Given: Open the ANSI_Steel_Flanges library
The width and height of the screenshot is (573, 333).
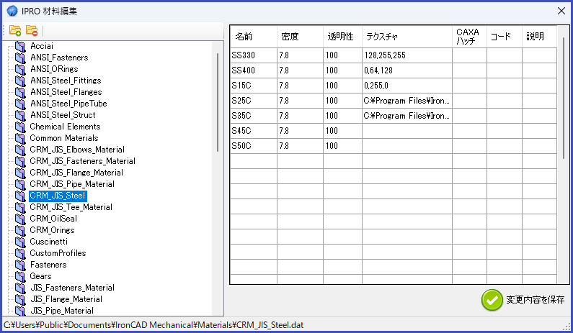Looking at the screenshot, I should [66, 92].
